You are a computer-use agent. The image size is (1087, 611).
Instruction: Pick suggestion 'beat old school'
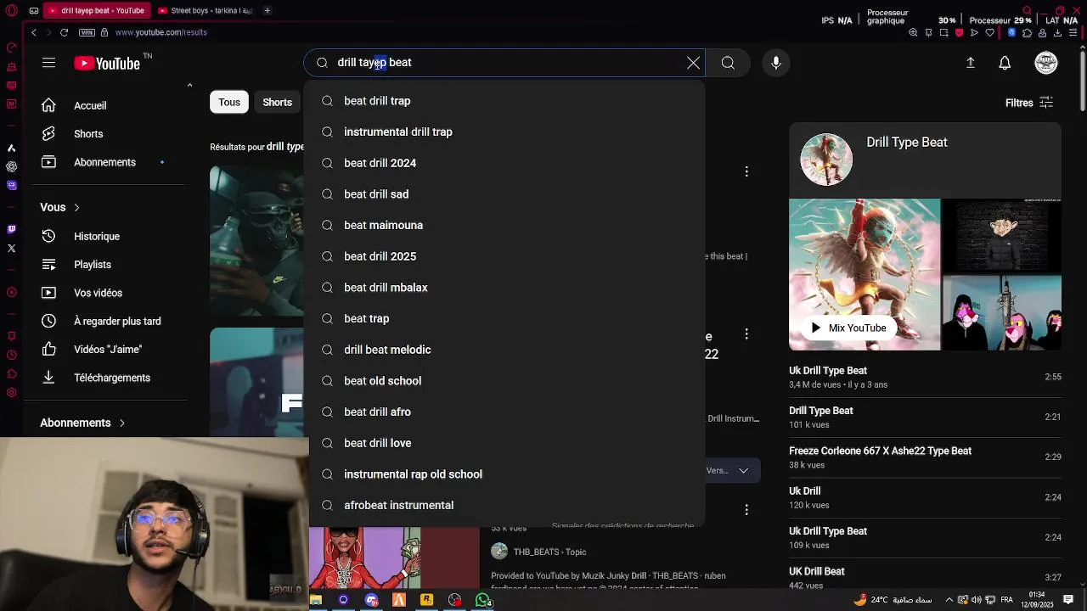pyautogui.click(x=506, y=381)
